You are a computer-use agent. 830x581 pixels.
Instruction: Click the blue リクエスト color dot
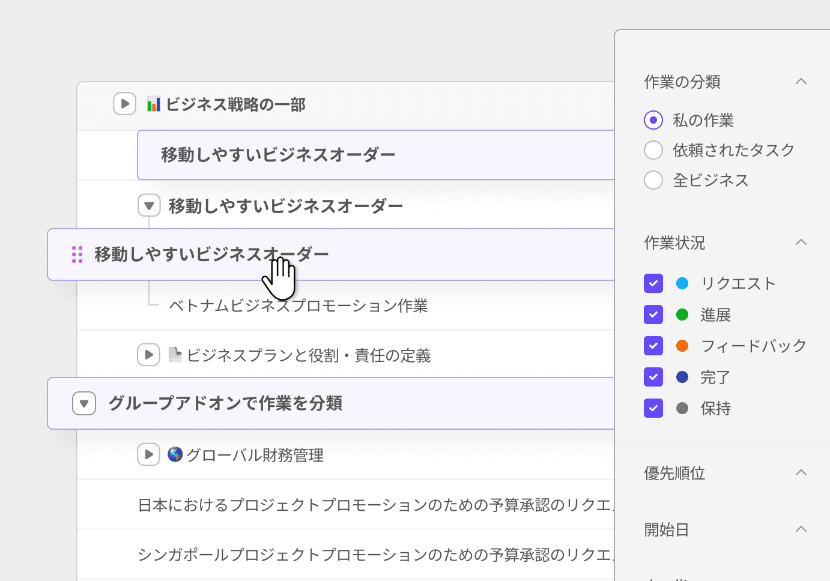pos(682,283)
